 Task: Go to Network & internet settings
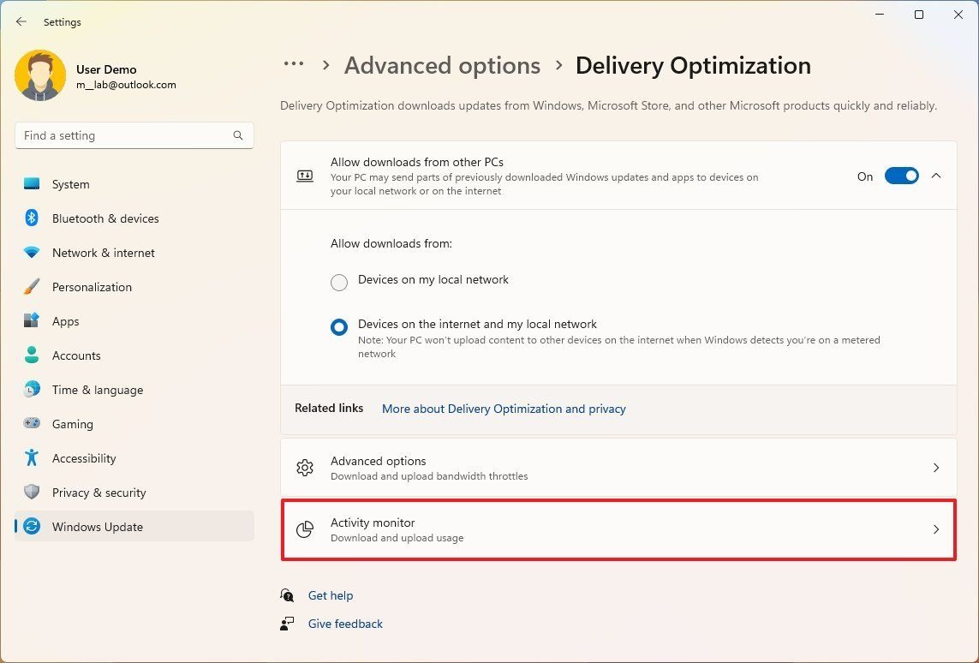click(134, 253)
